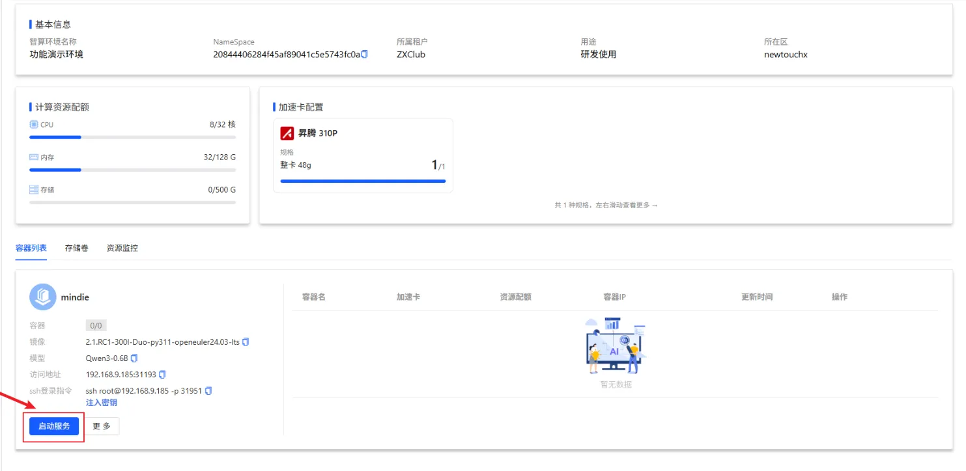The width and height of the screenshot is (966, 471).
Task: Click the 昇腾 310P red logo icon
Action: tap(287, 133)
